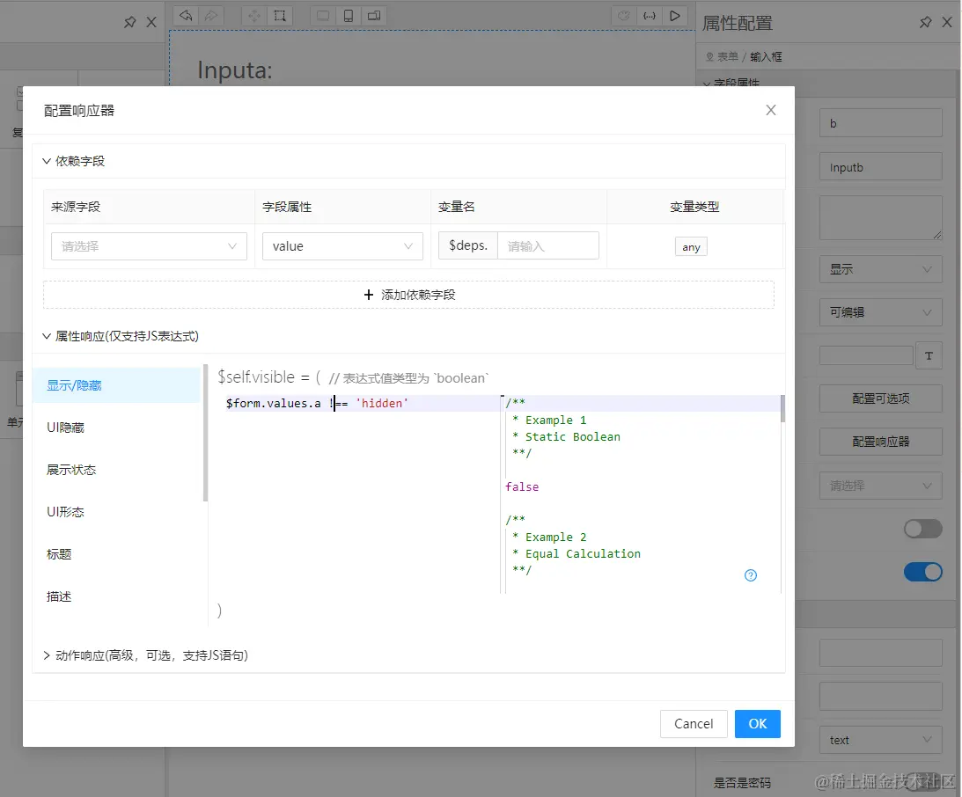The height and width of the screenshot is (797, 962).
Task: Click the $deps variable name input field
Action: (546, 246)
